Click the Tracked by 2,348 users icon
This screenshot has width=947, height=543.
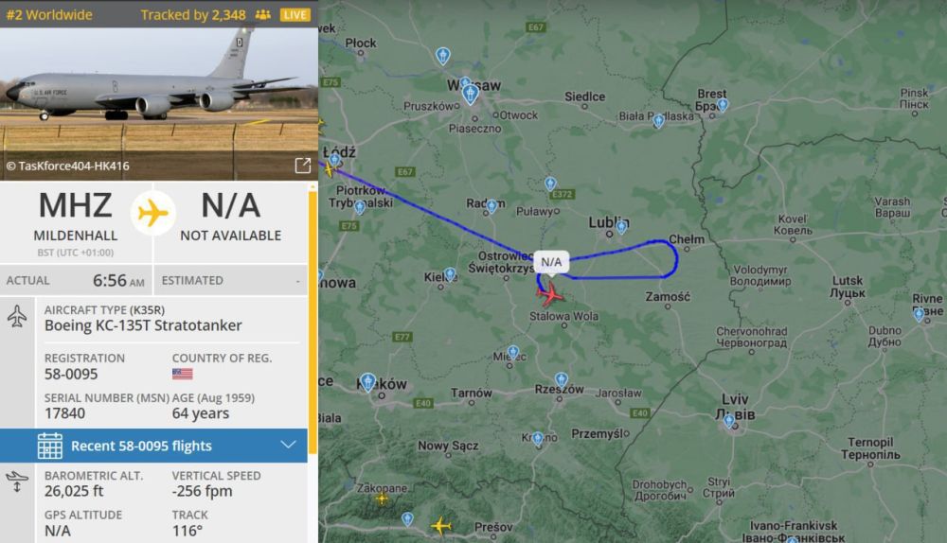pyautogui.click(x=262, y=14)
